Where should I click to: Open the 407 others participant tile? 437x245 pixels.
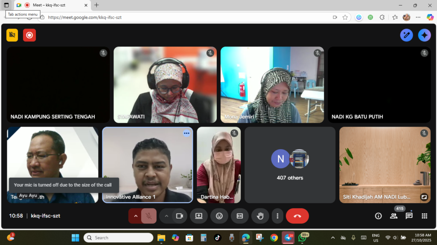tap(290, 164)
